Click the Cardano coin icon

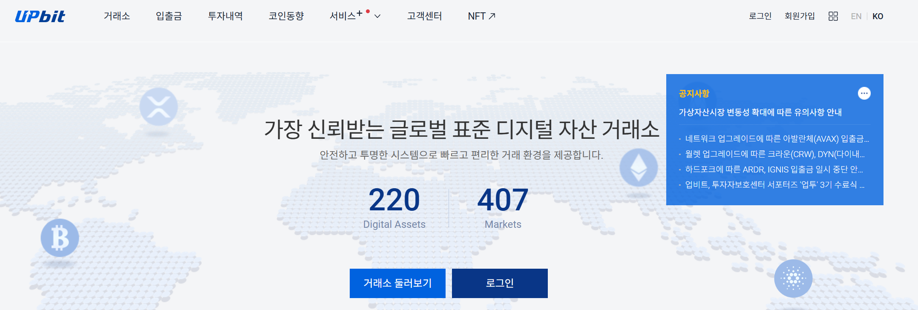click(x=793, y=278)
